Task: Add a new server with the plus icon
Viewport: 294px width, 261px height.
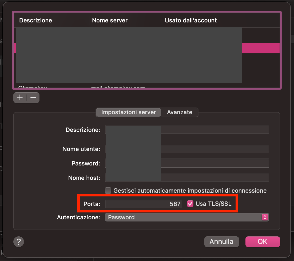Action: point(20,97)
